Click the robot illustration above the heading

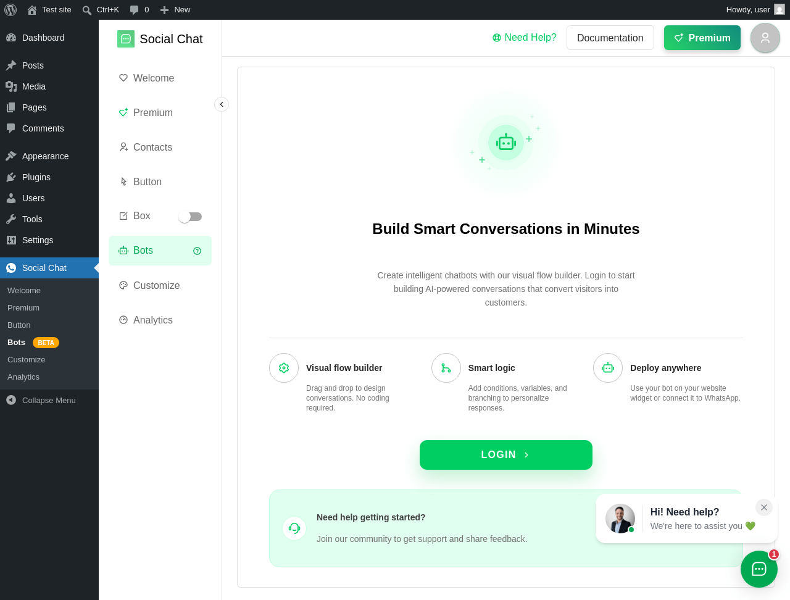tap(506, 143)
